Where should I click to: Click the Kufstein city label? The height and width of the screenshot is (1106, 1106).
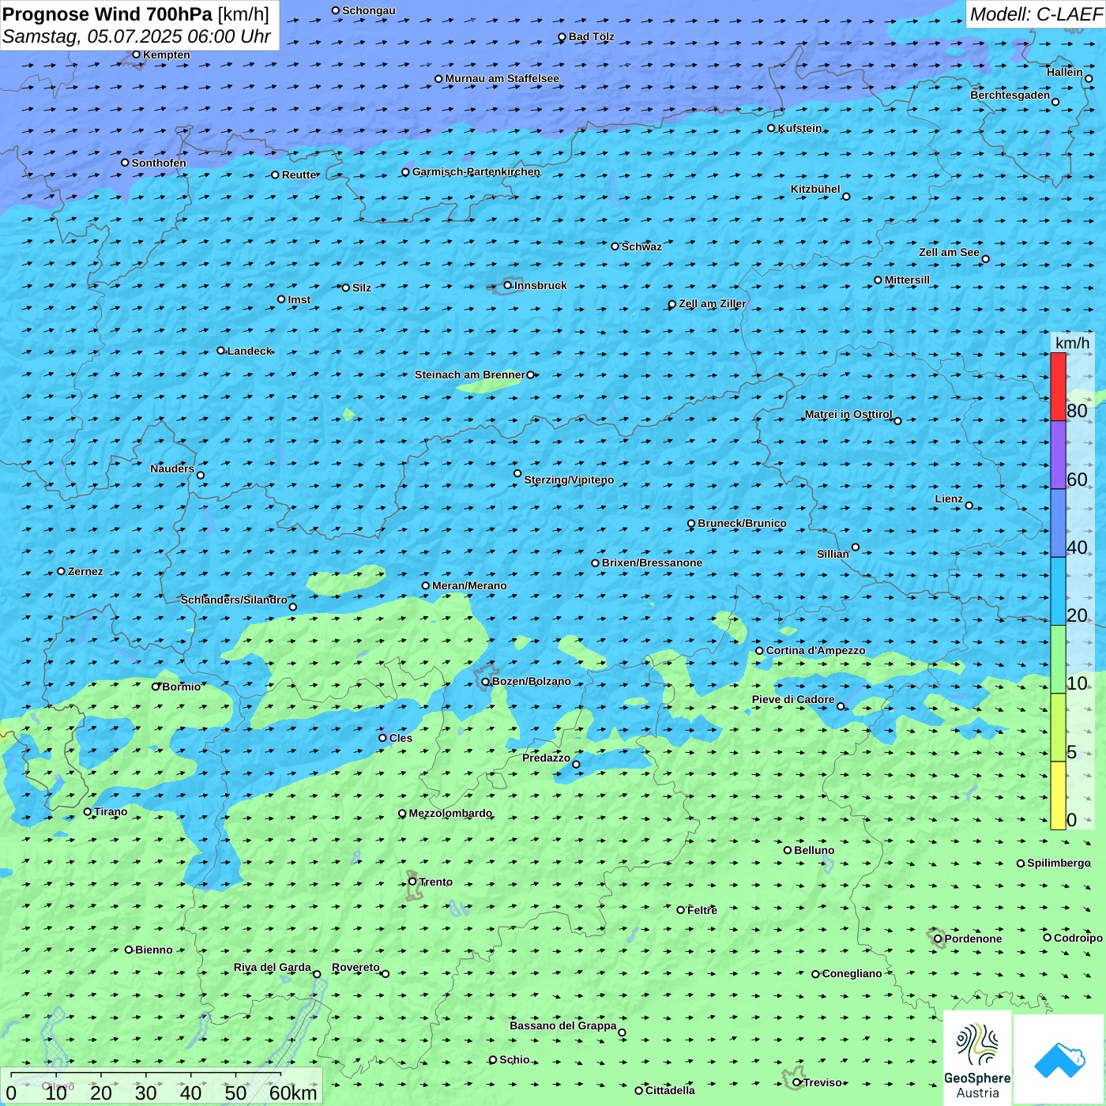click(x=799, y=128)
